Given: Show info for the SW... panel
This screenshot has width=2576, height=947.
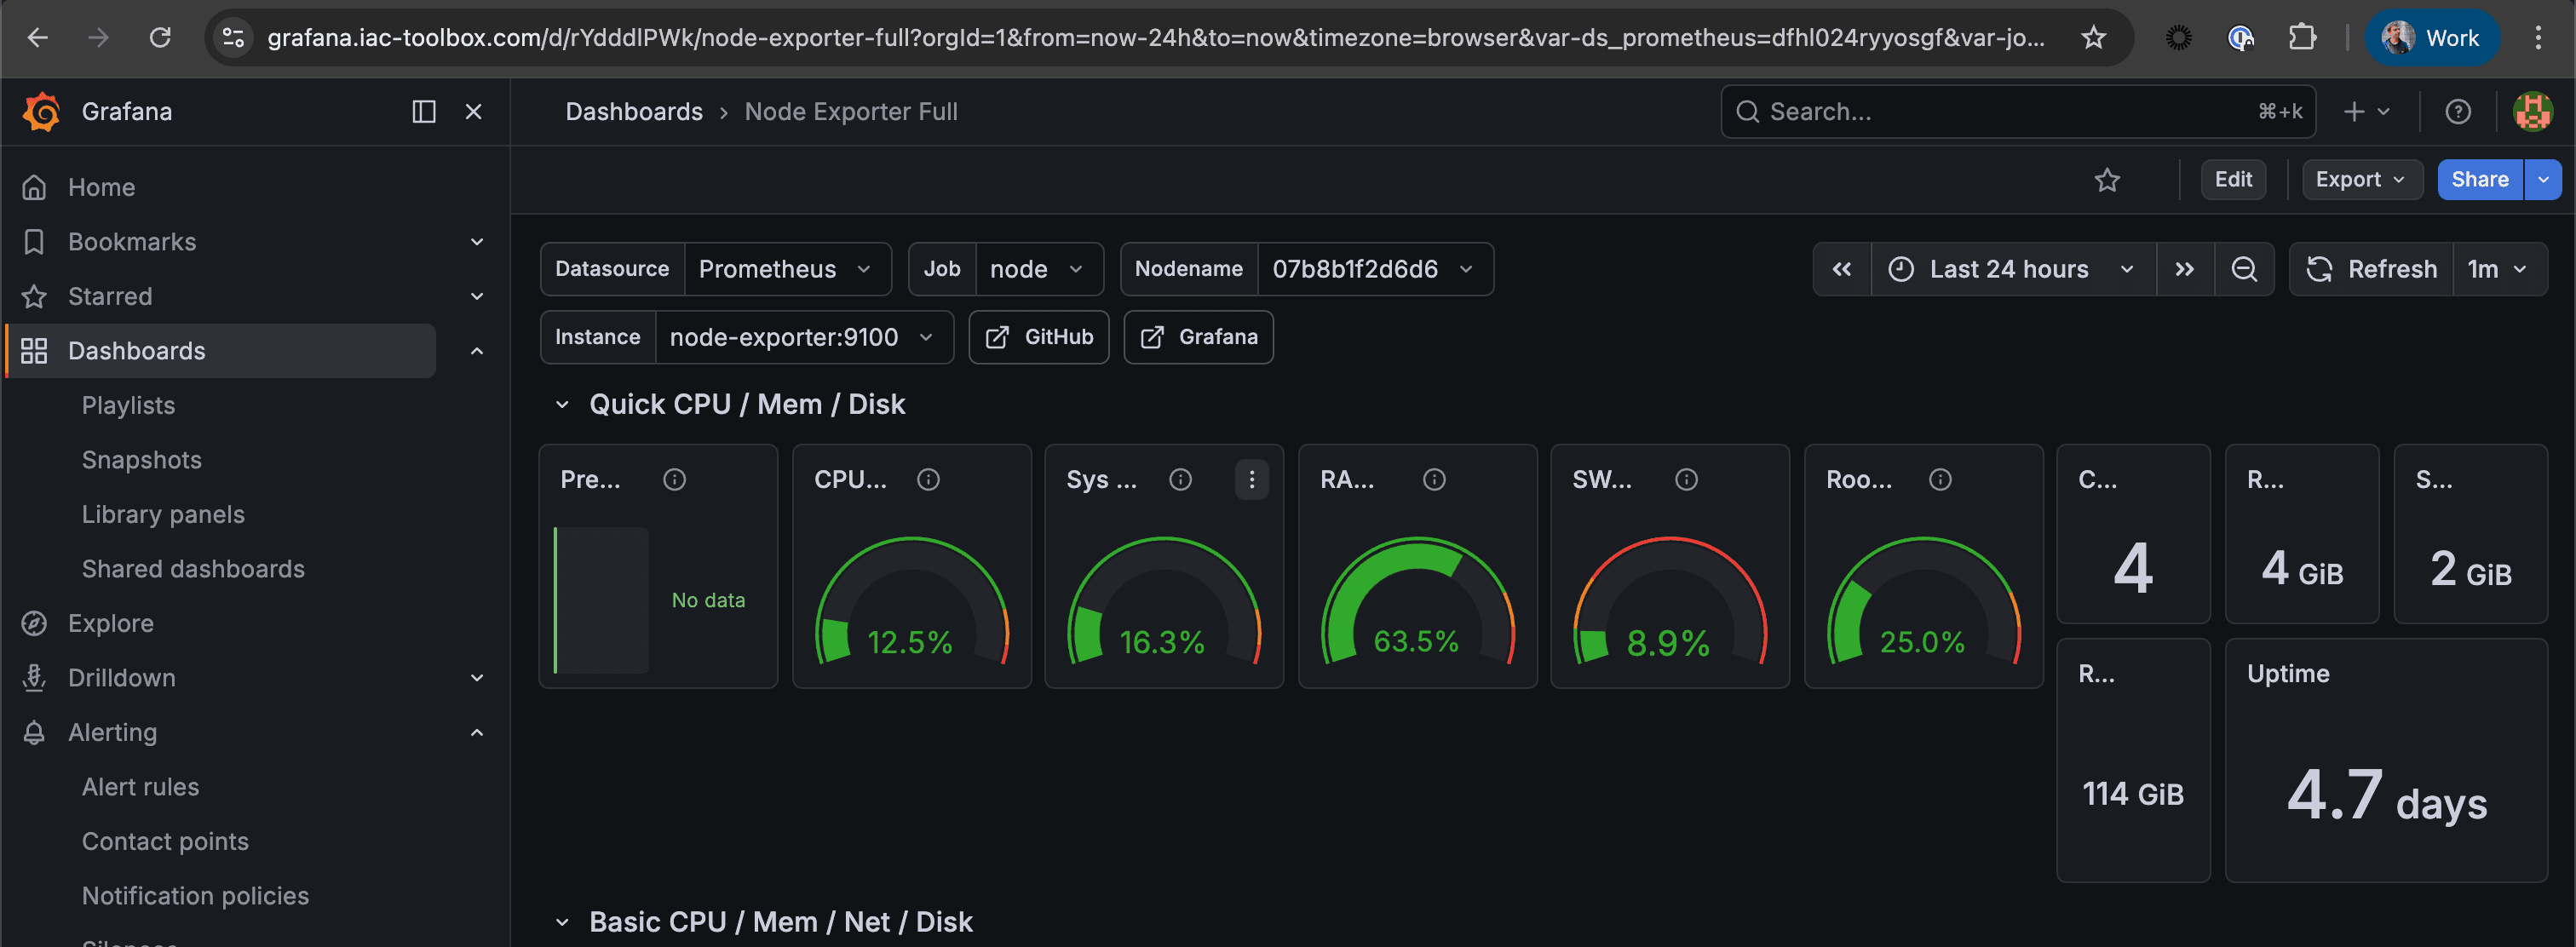Looking at the screenshot, I should click(x=1686, y=479).
